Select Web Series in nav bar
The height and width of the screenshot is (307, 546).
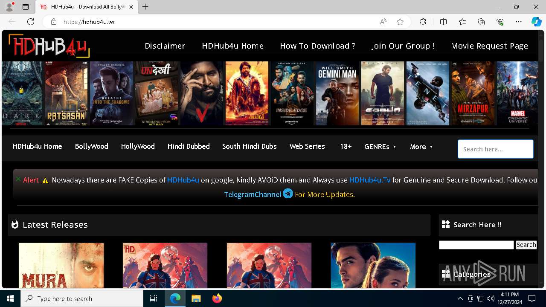(x=307, y=146)
